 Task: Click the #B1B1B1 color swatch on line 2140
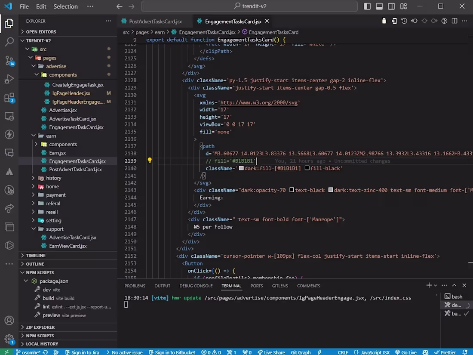coord(241,168)
